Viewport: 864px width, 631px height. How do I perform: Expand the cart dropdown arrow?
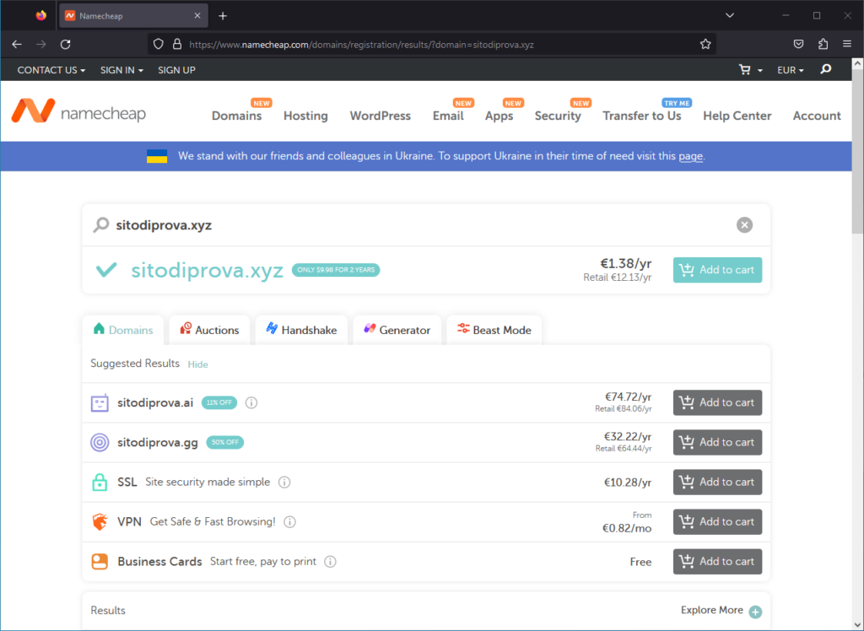click(760, 71)
